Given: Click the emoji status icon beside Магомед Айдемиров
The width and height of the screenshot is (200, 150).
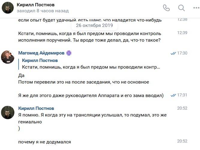Looking at the screenshot, I should tap(69, 53).
